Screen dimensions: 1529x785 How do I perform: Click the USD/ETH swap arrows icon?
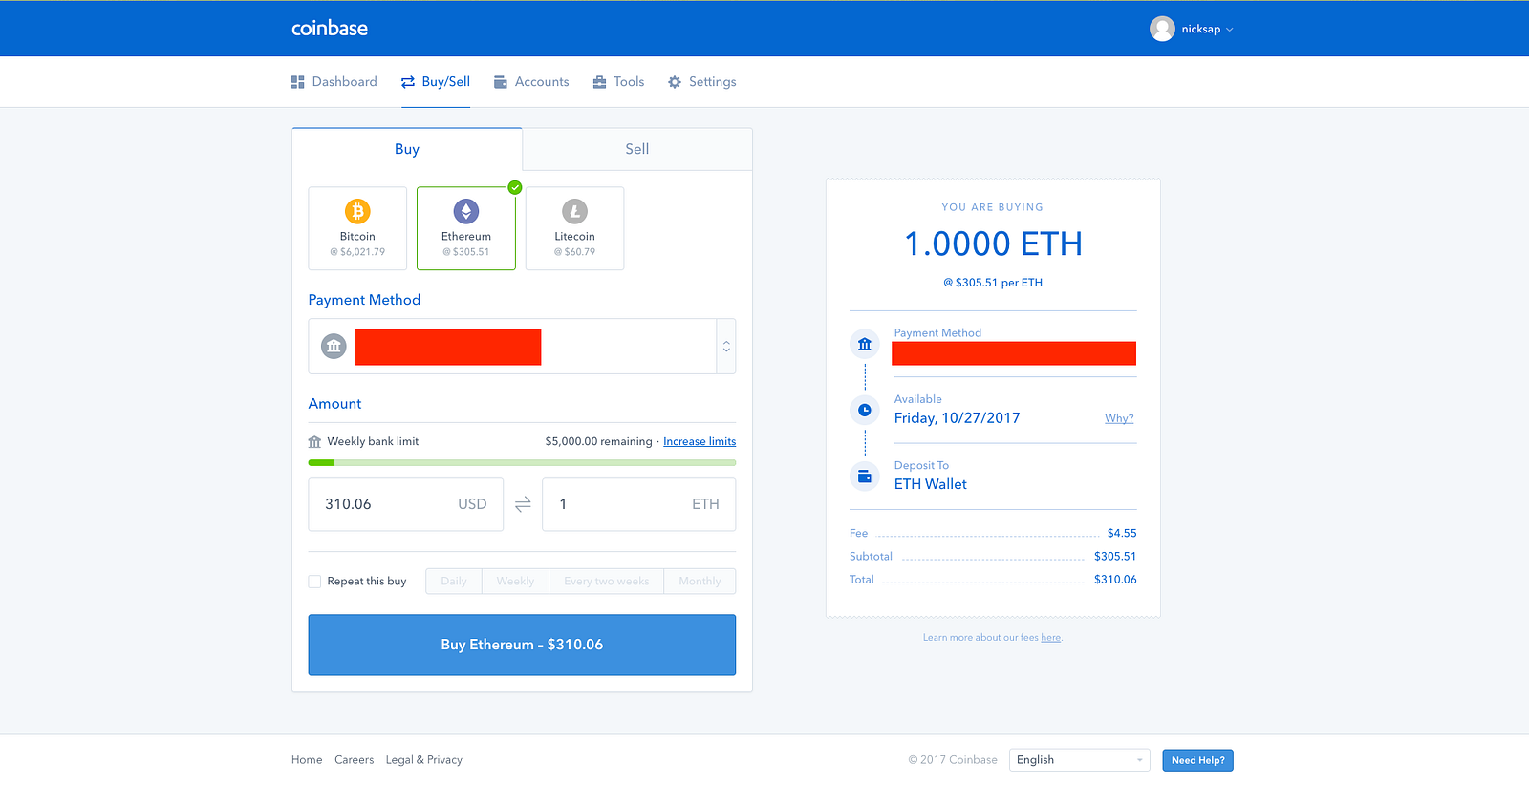point(523,504)
